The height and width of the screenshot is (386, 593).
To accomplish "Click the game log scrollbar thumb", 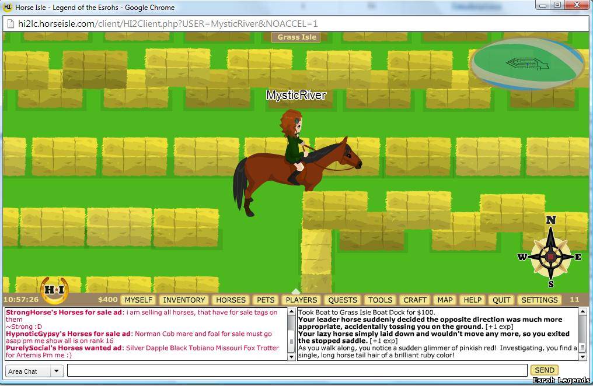I will 583,348.
